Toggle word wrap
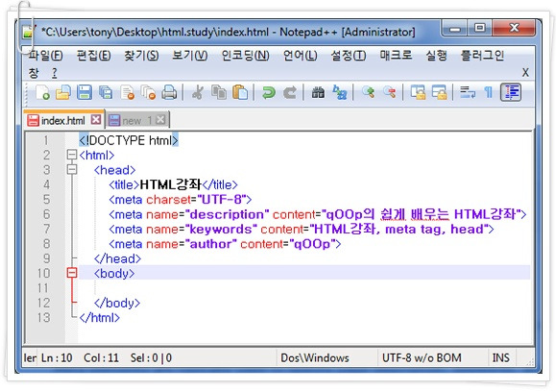The image size is (556, 391). coord(468,93)
